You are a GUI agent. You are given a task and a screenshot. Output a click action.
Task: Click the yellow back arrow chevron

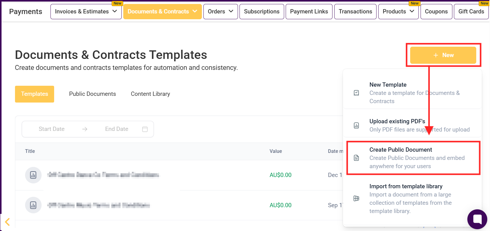click(8, 222)
